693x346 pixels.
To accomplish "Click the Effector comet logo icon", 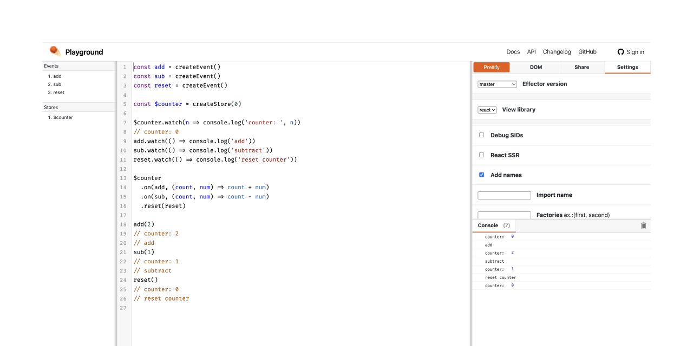I will (54, 51).
